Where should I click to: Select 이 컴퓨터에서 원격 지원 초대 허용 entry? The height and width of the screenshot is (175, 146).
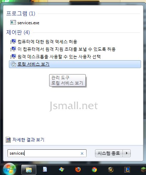[x=67, y=49]
